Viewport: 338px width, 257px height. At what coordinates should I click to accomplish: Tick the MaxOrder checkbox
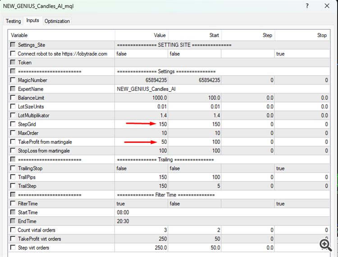(13, 133)
